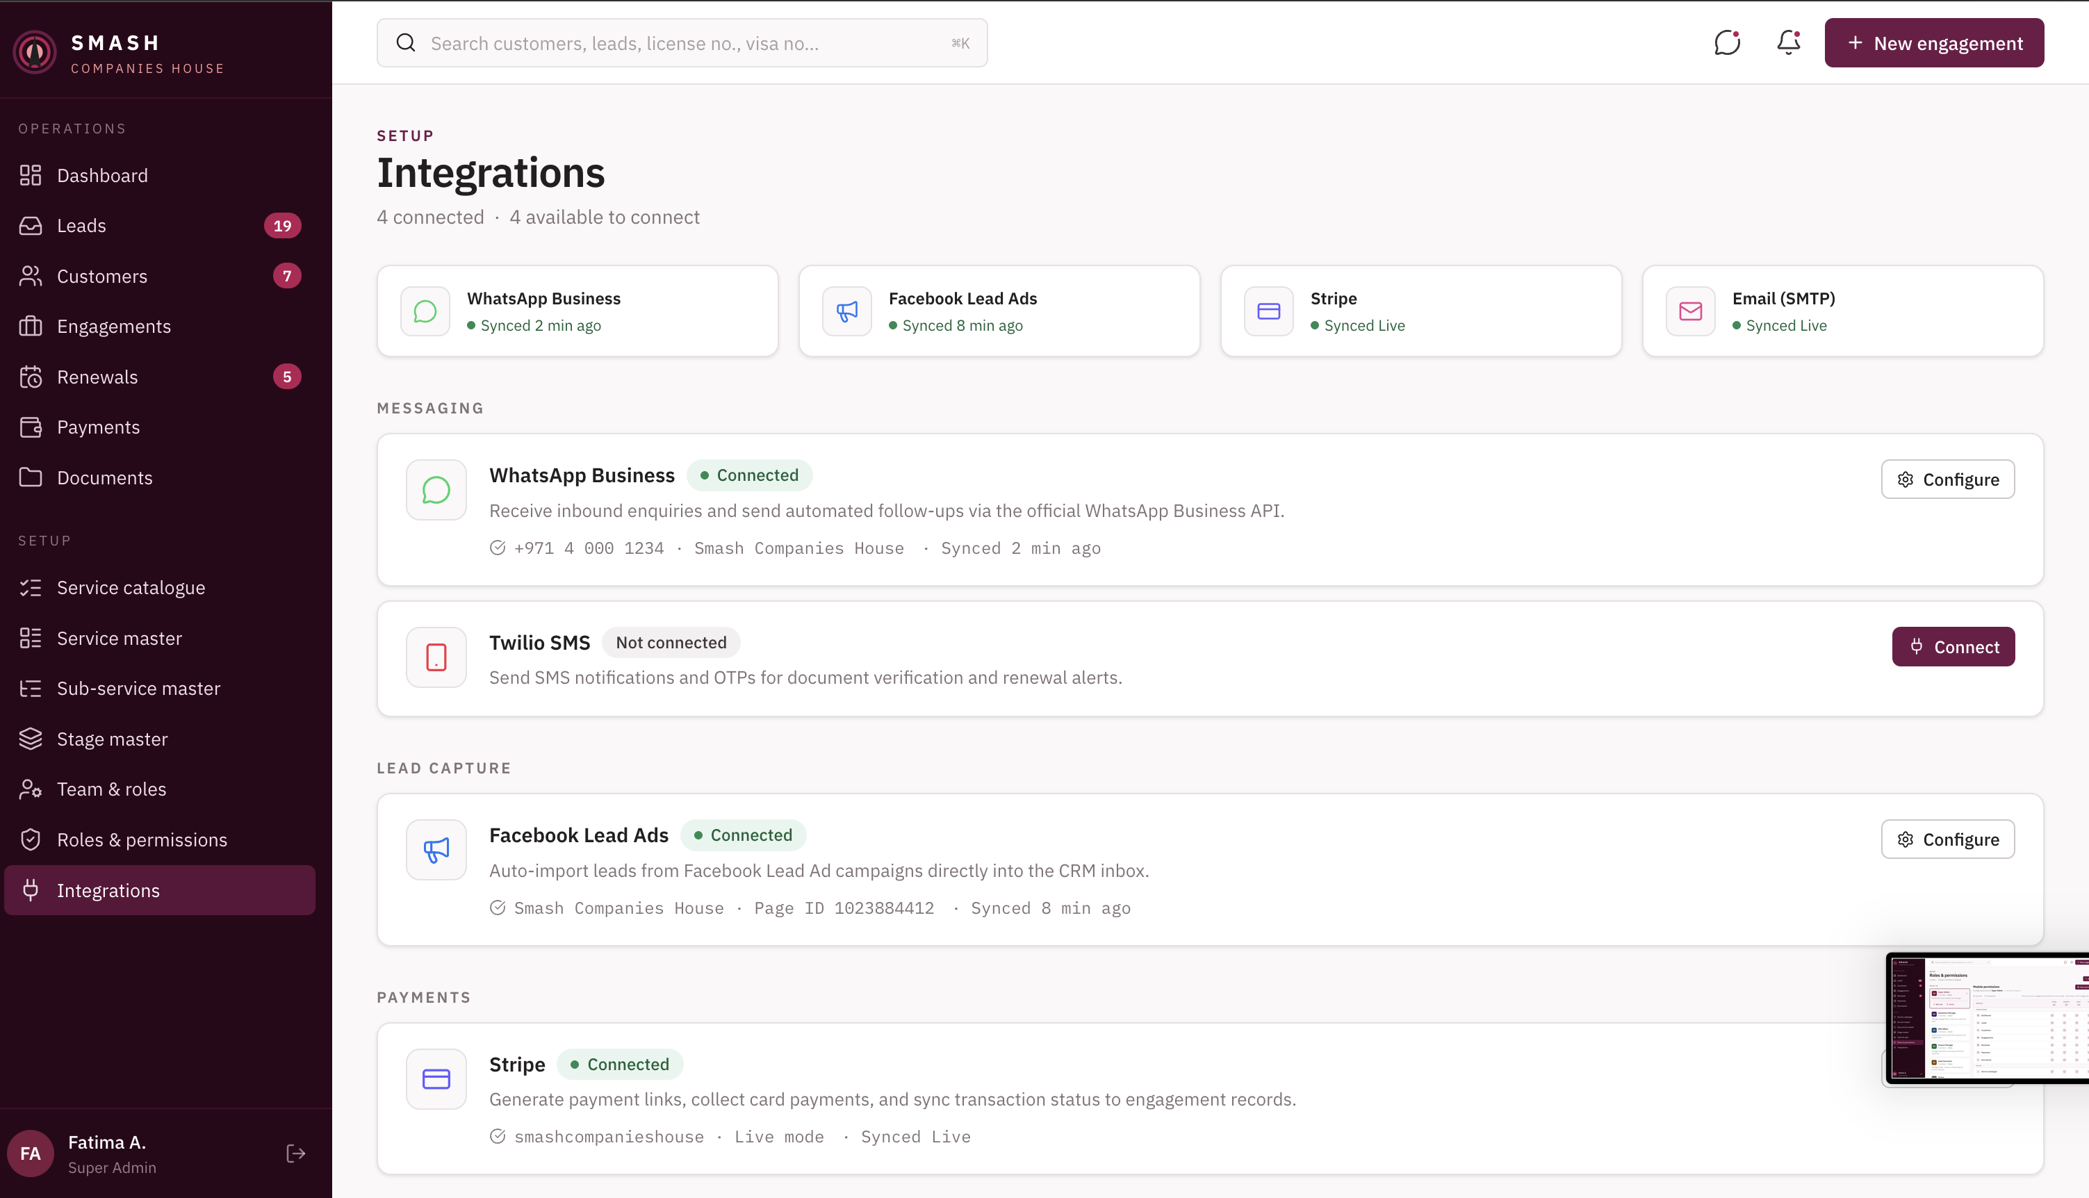The height and width of the screenshot is (1198, 2089).
Task: Open Documents from the sidebar
Action: click(160, 477)
